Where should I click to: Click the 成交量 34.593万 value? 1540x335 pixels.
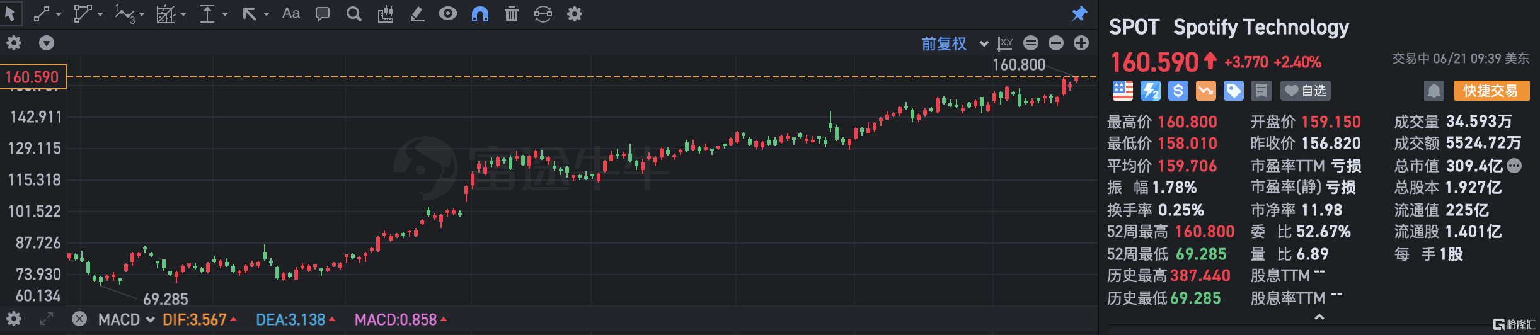[1479, 121]
